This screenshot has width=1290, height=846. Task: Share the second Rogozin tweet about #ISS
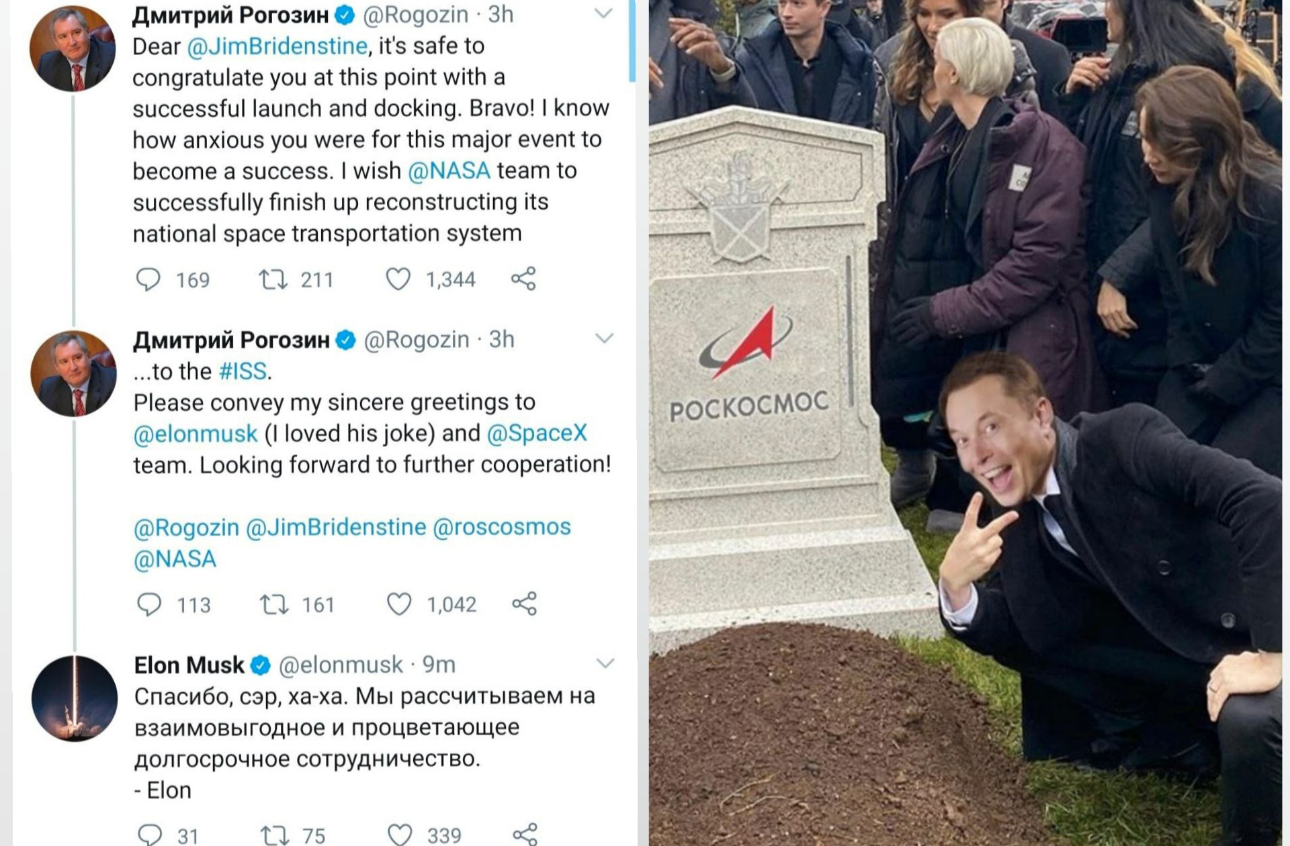click(525, 604)
